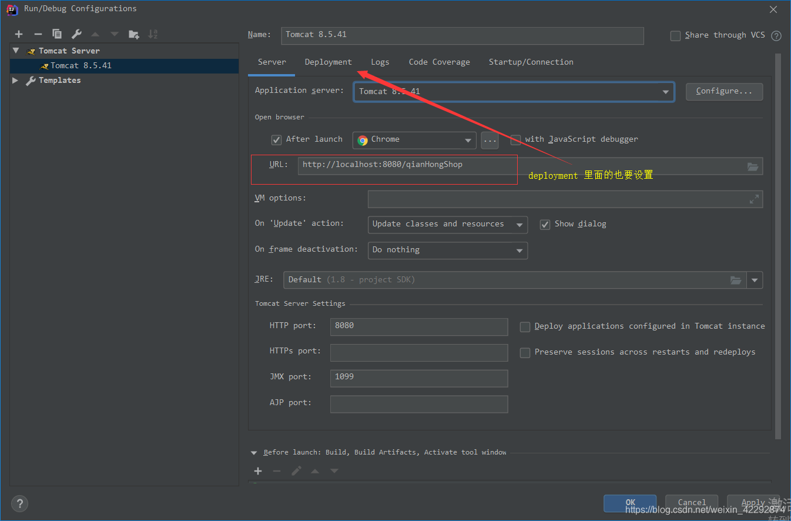Click the AJP port field
This screenshot has height=521, width=791.
pyautogui.click(x=419, y=404)
